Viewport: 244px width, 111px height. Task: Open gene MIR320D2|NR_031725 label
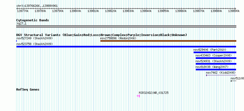click(x=154, y=93)
